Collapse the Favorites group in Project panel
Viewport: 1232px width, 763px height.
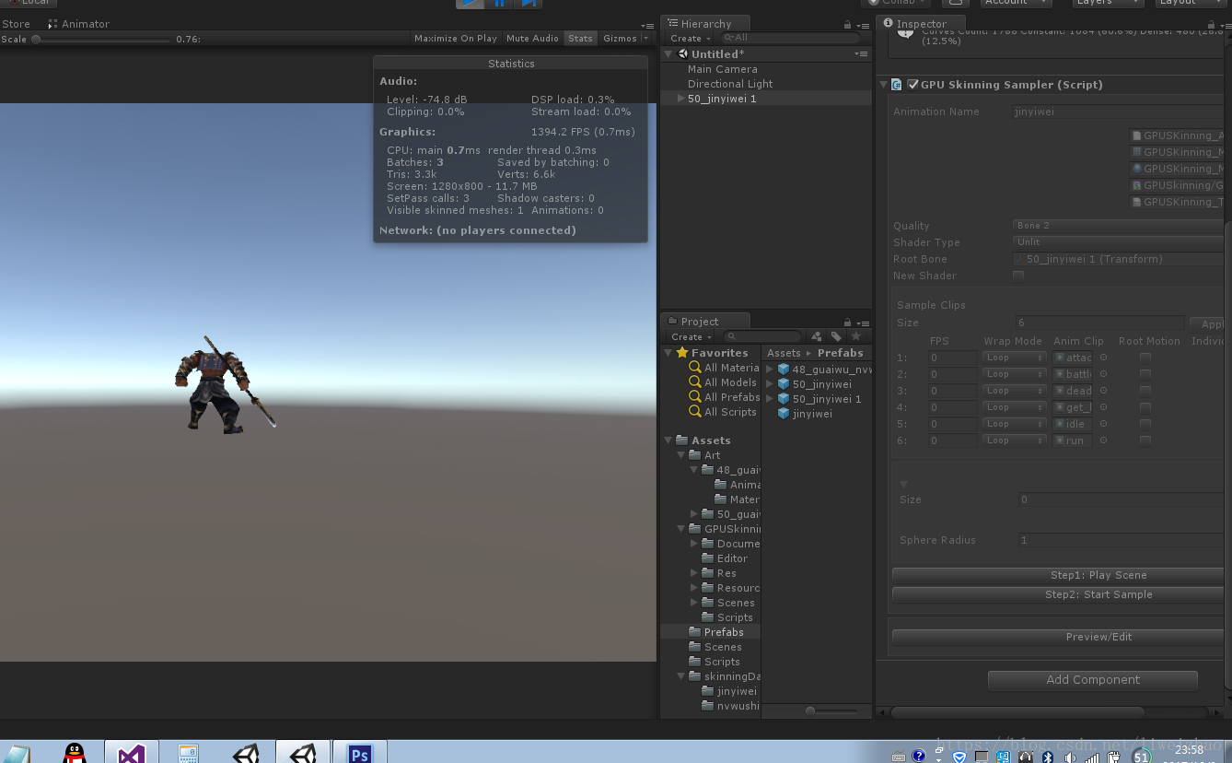pos(668,353)
